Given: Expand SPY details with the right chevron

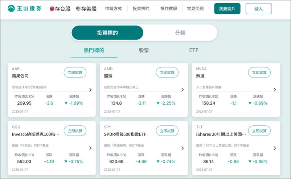Looking at the screenshot, I should click(183, 148).
